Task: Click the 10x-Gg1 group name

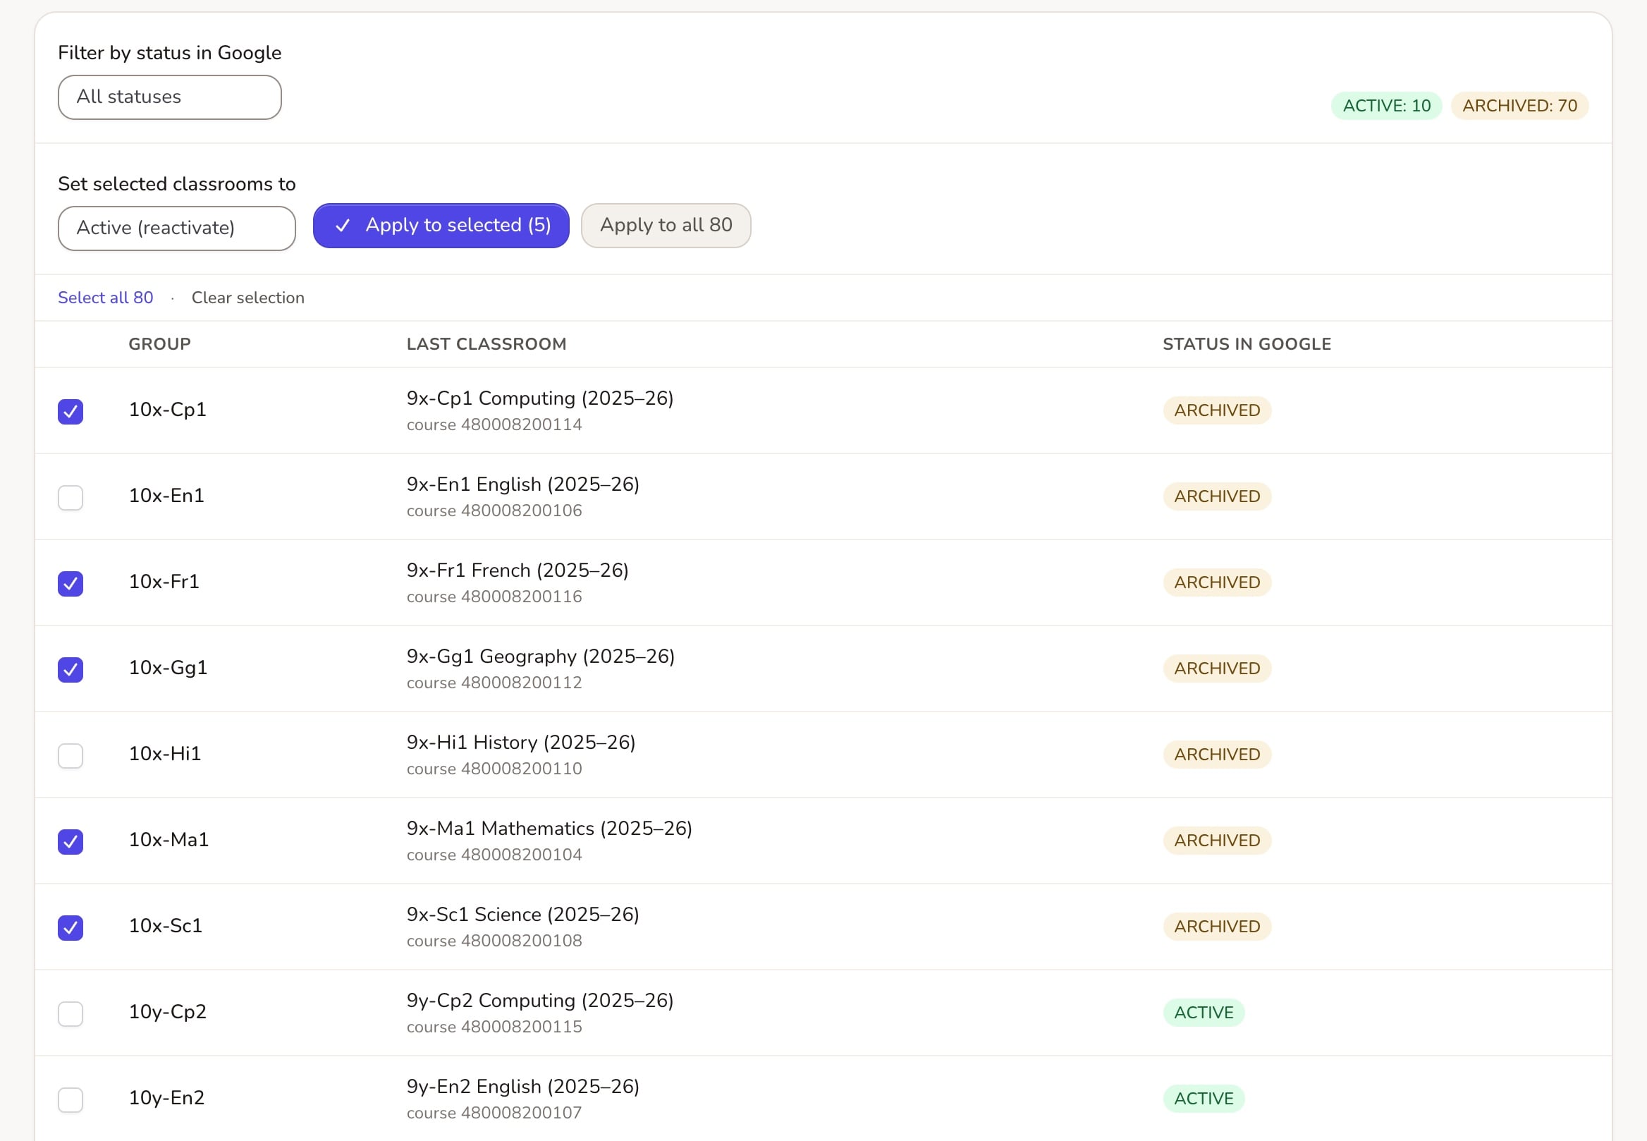Action: [168, 668]
